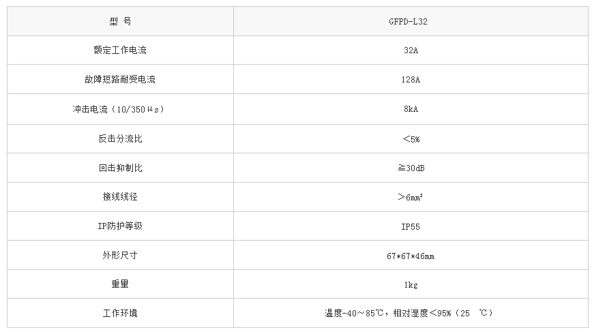This screenshot has height=332, width=592.
Task: Click the IP防护等级 label
Action: point(120,226)
